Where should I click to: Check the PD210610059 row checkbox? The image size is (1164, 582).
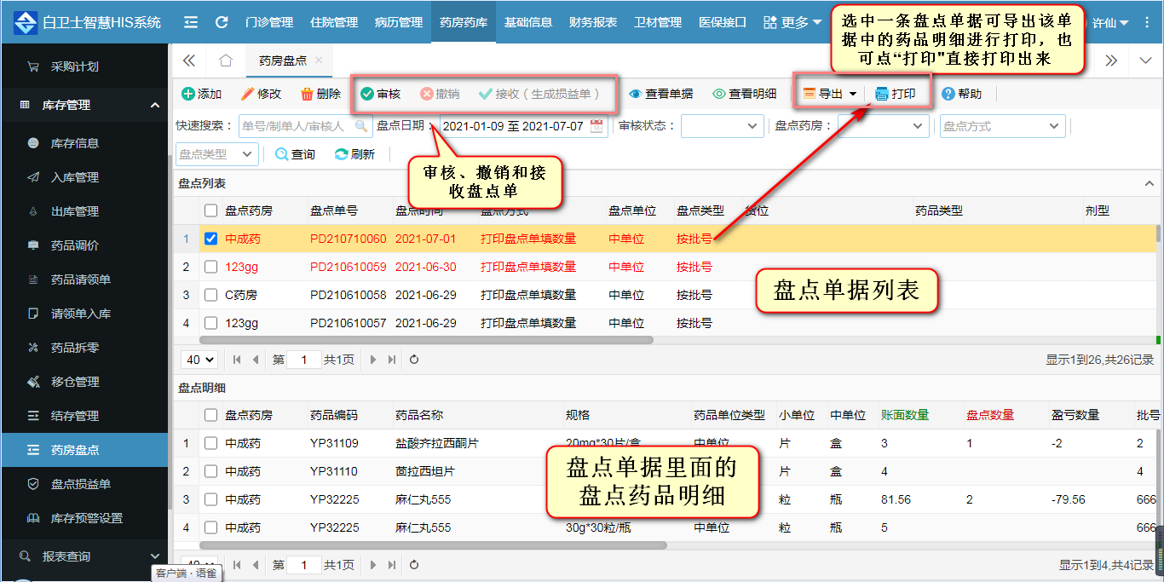click(x=211, y=267)
